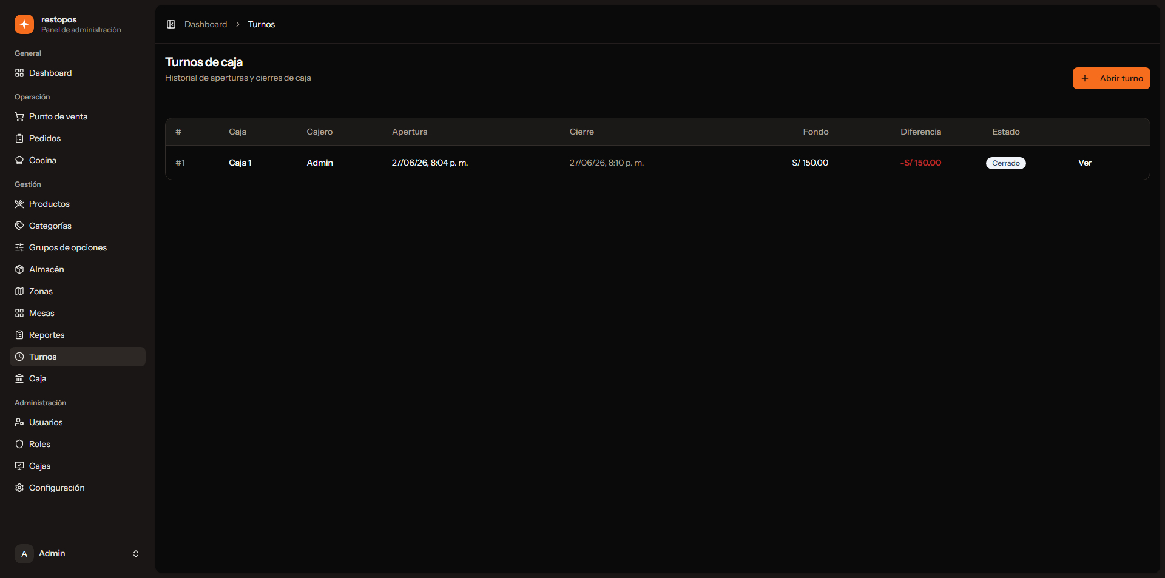
Task: Open the Caja page
Action: click(x=78, y=378)
